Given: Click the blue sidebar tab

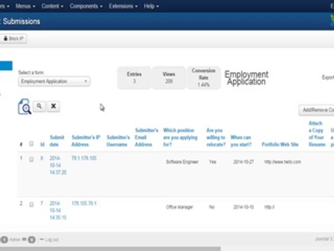Looking at the screenshot, I should point(6,66).
